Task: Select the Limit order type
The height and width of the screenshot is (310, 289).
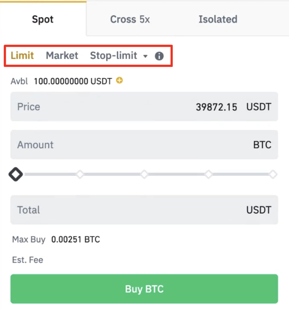Action: 22,56
